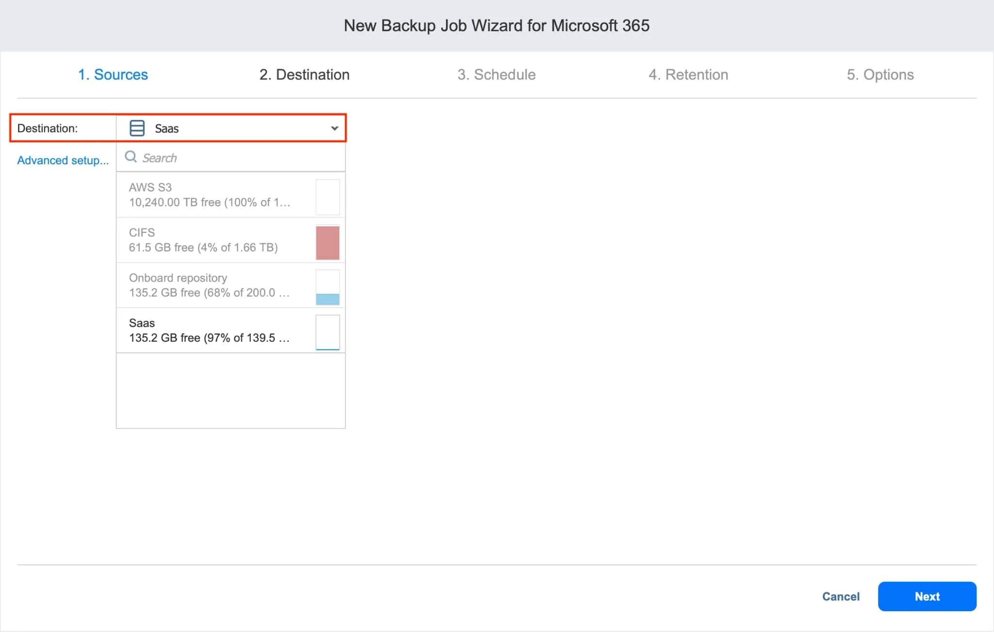Viewport: 994px width, 632px height.
Task: Open the Advanced setup link
Action: coord(63,160)
